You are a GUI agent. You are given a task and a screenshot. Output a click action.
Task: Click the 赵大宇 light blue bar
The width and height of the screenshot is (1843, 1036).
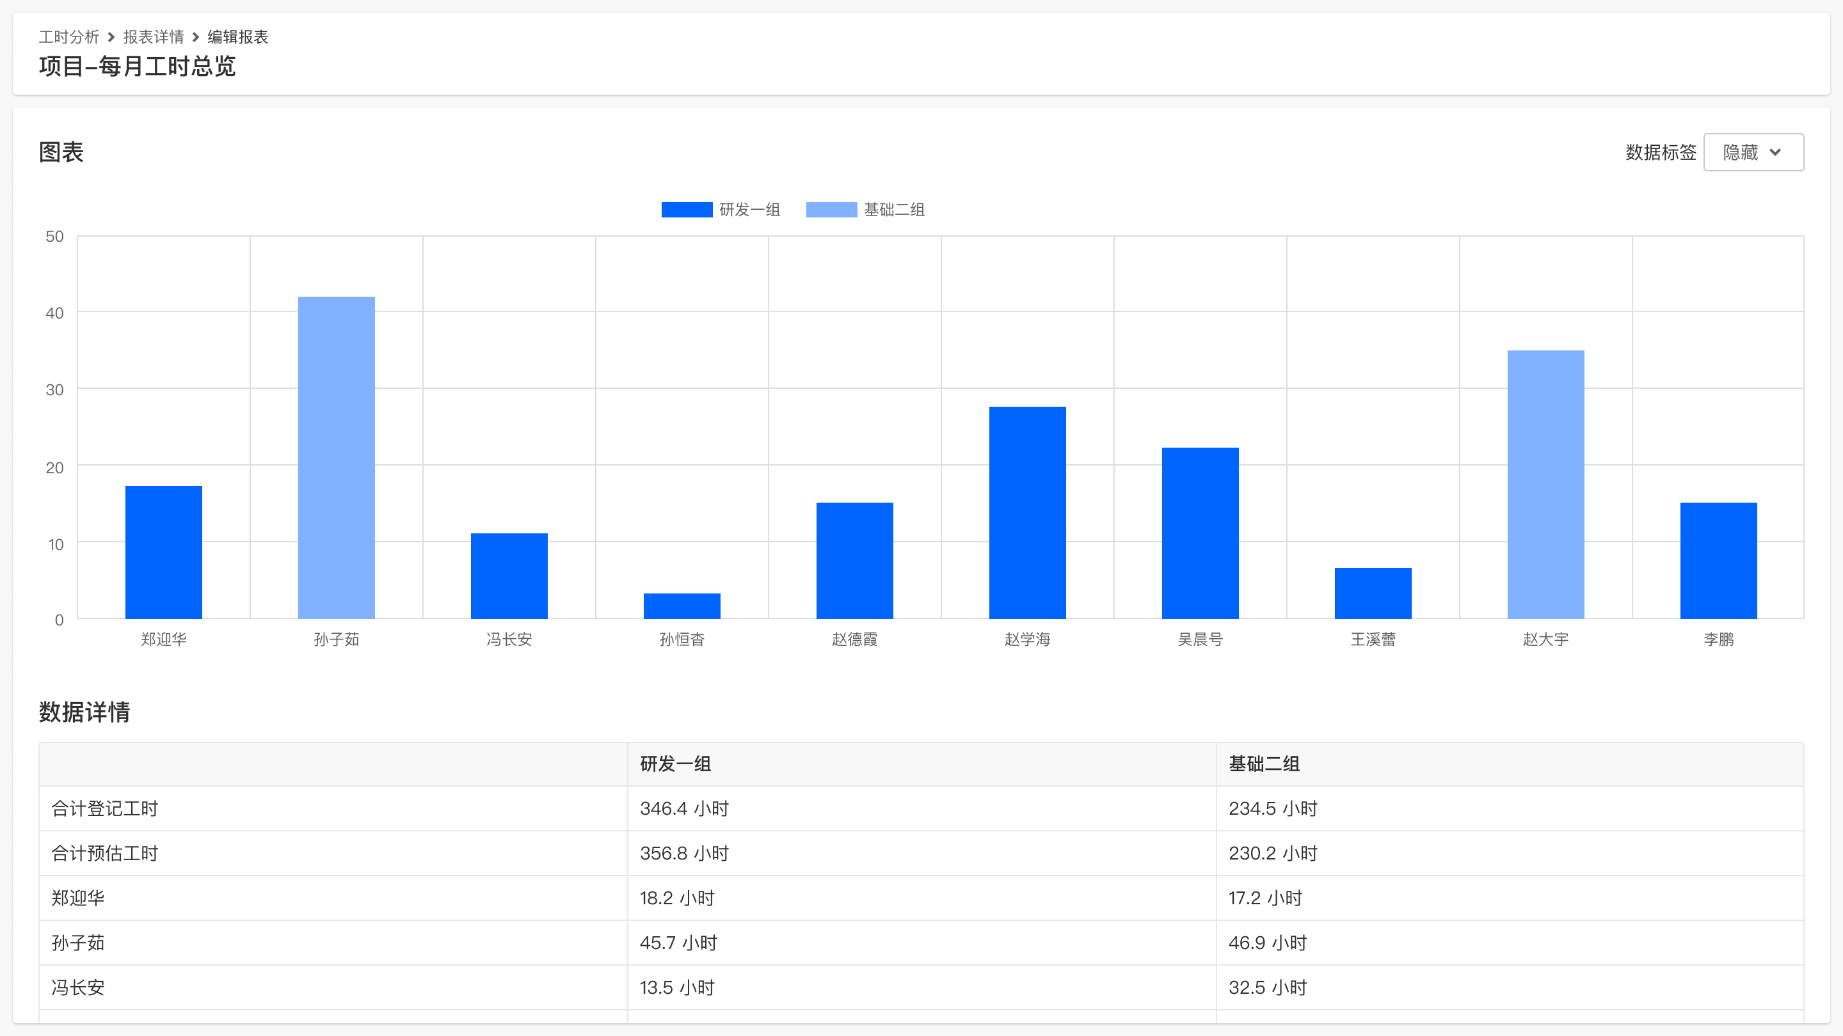pyautogui.click(x=1545, y=484)
